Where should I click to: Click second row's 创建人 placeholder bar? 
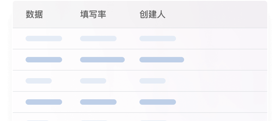tap(162, 60)
